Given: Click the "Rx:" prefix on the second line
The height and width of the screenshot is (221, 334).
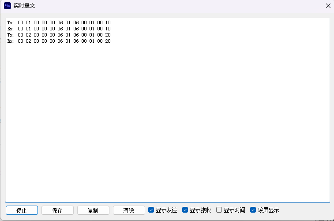Looking at the screenshot, I should (x=11, y=29).
